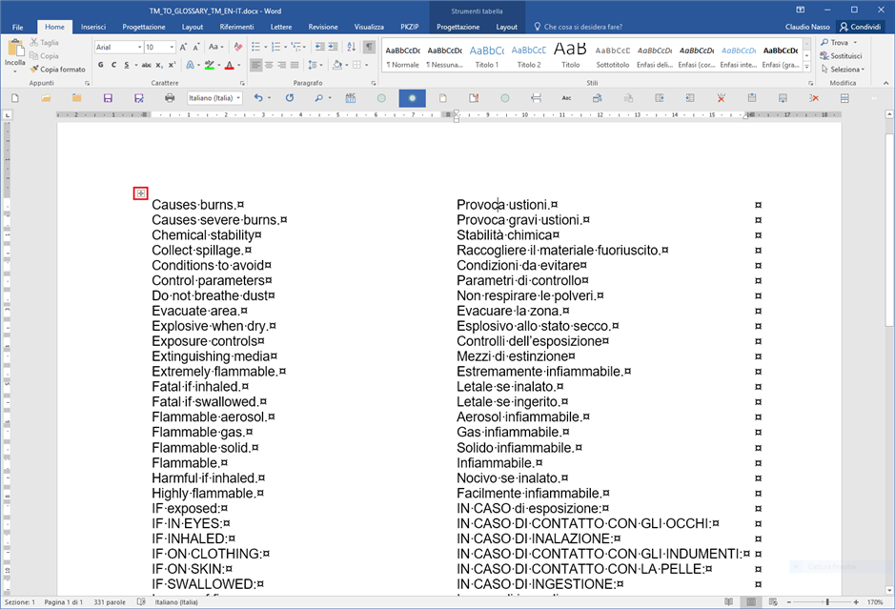Toggle bold (G) formatting

coord(100,65)
